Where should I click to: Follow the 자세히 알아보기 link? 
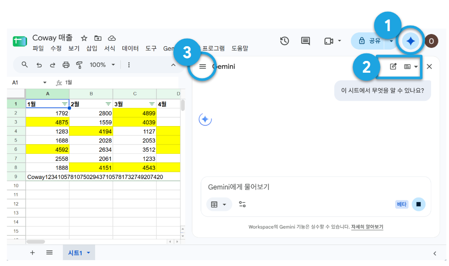click(367, 227)
